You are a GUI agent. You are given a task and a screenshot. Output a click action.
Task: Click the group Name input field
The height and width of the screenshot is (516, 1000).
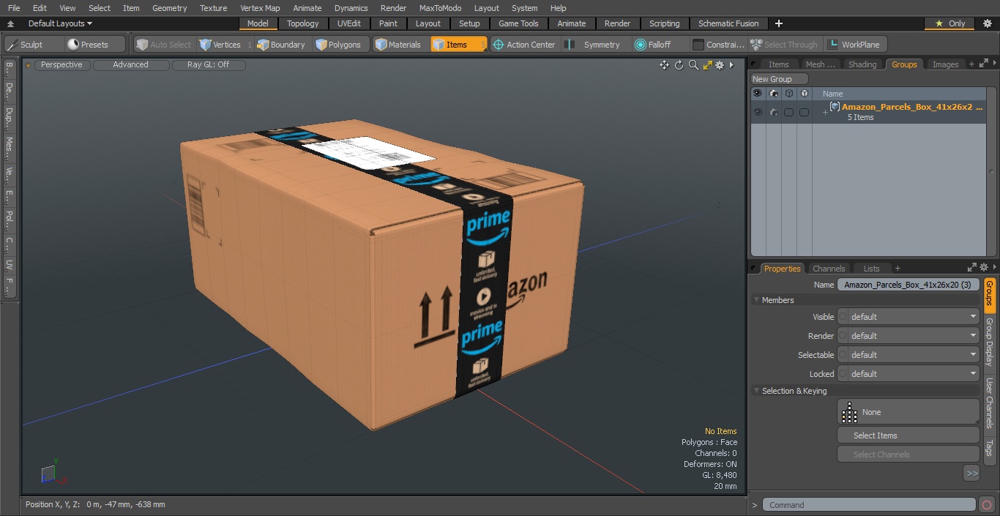click(x=908, y=285)
